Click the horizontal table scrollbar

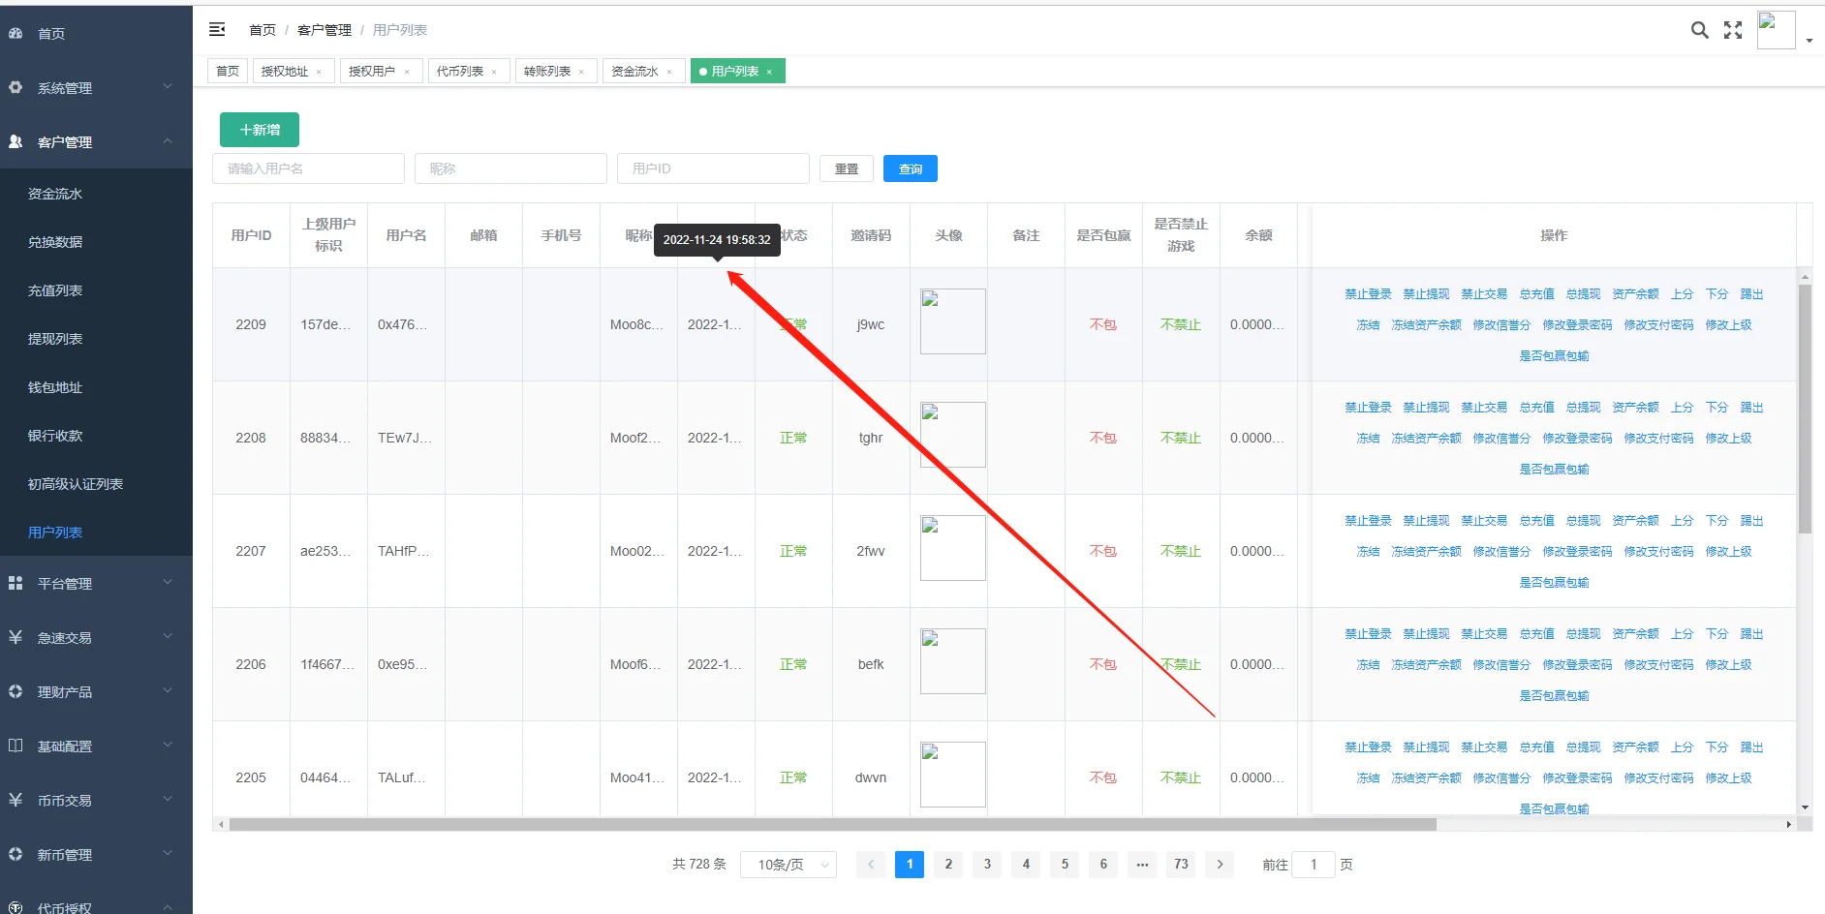832,825
